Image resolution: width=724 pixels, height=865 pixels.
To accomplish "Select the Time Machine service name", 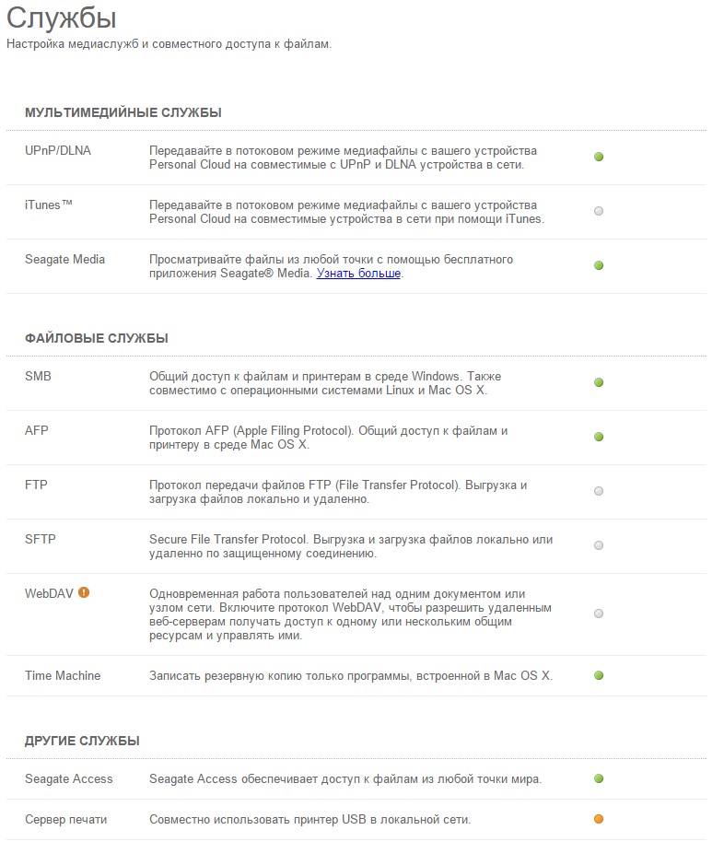I will [63, 676].
